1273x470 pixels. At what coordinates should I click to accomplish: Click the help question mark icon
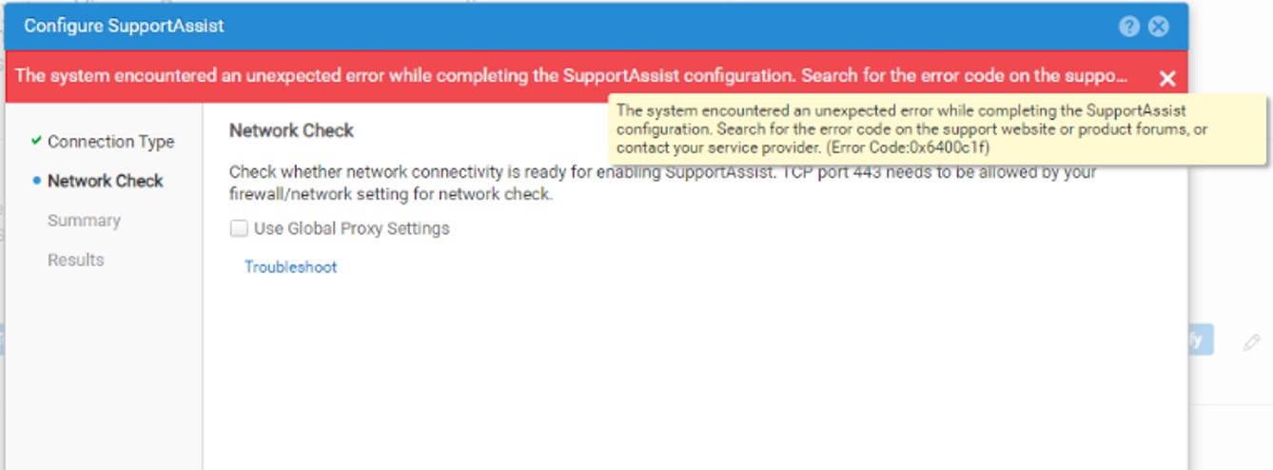coord(1129,27)
